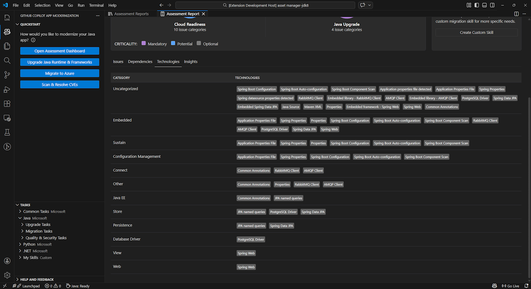Click the Go Live status bar icon
The width and height of the screenshot is (531, 289).
(x=510, y=286)
